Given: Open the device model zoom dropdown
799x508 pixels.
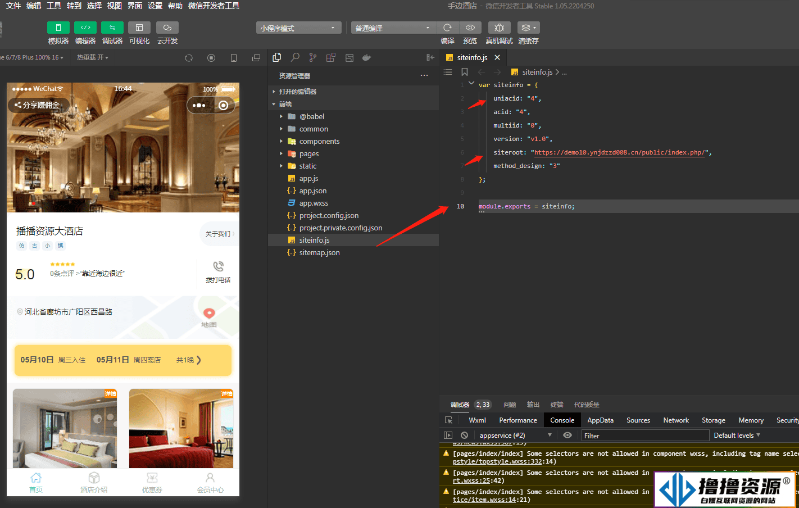Looking at the screenshot, I should coord(32,57).
